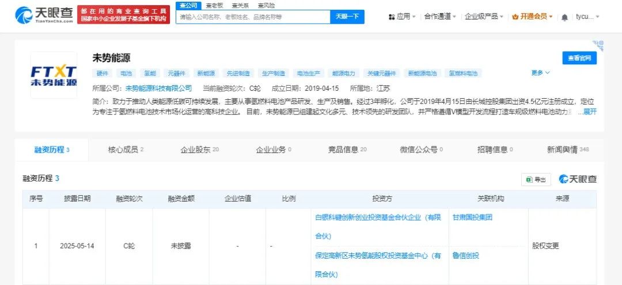622x285 pixels.
Task: Open investor link 保定高新区未势氢能股权投资基金中心
Action: click(x=378, y=265)
